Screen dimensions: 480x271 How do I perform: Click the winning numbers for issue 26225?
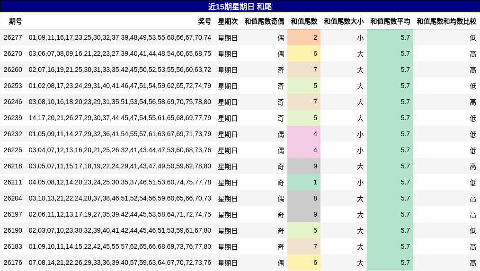[x=120, y=150]
